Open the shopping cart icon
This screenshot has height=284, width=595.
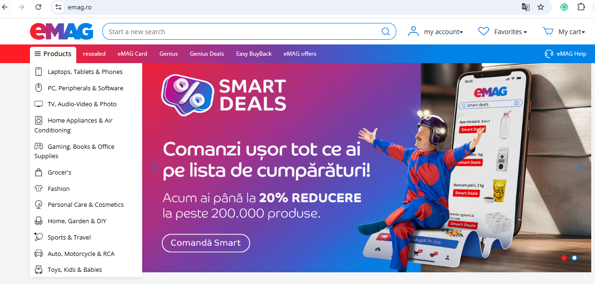pos(548,31)
